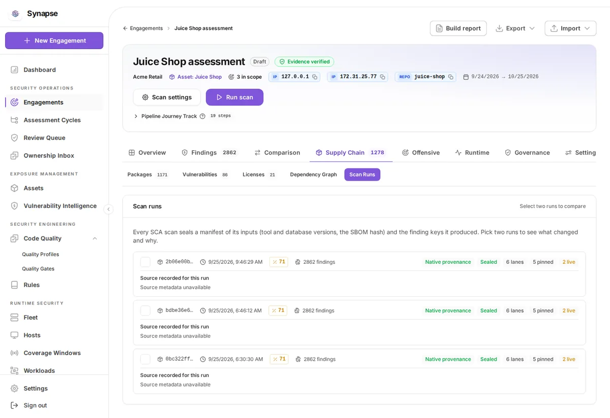Open the Offensive tab
The height and width of the screenshot is (418, 610).
coord(421,153)
